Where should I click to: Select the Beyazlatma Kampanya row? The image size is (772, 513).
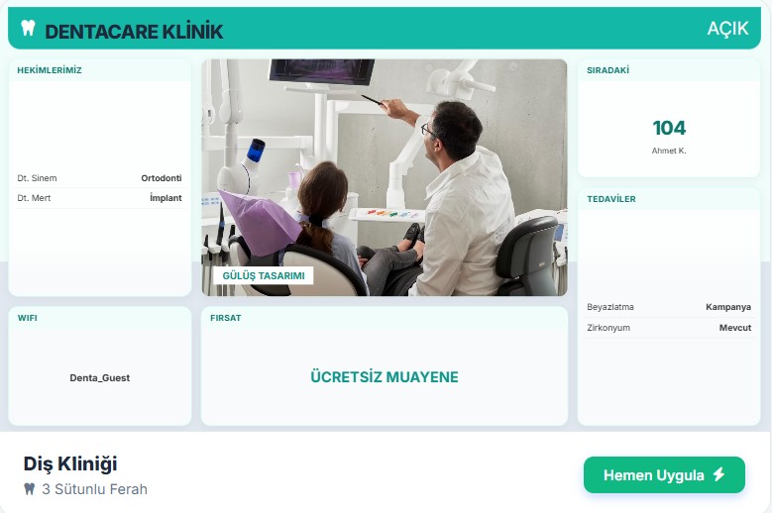pos(669,307)
